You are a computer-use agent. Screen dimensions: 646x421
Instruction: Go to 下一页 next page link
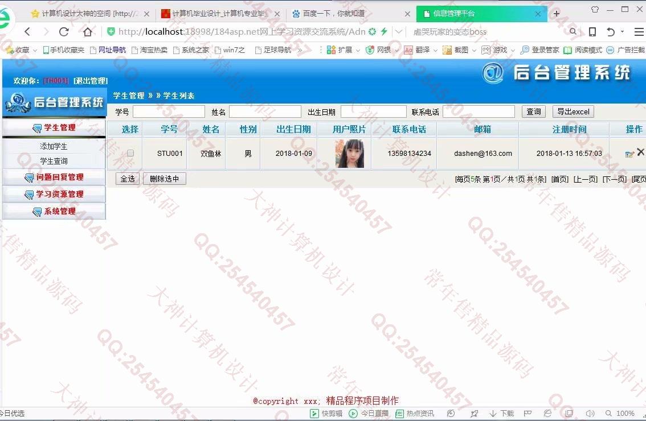pyautogui.click(x=614, y=179)
